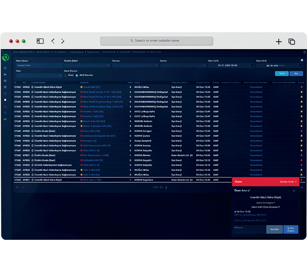Expand the Yönetim Şirketi dropdown
307x272 pixels.
(x=87, y=65)
